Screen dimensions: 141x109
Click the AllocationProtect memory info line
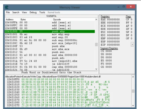[53, 77]
